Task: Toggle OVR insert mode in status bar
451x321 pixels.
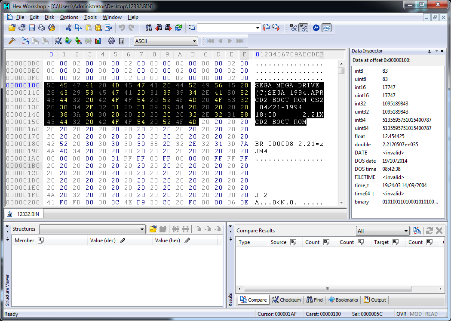Action: 401,314
